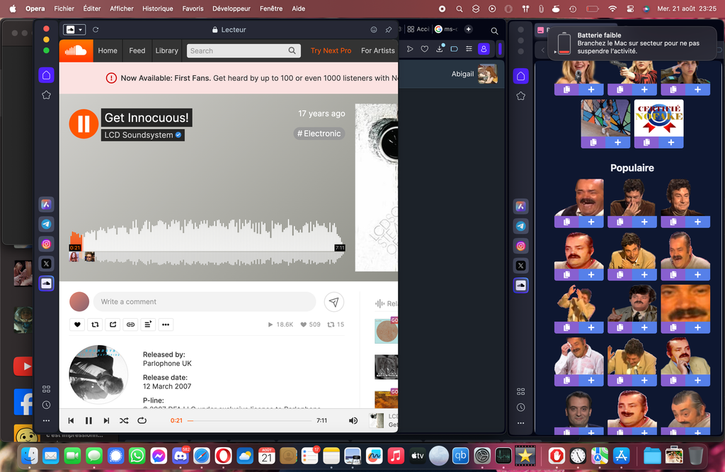Open the share button under the comment box

point(113,325)
